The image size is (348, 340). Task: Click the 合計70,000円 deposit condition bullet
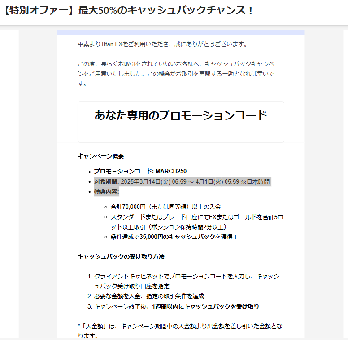coord(166,207)
